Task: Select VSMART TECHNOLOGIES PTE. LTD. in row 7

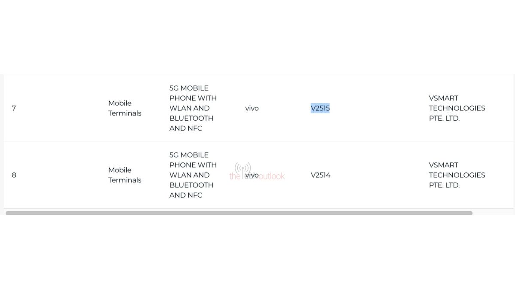Action: pos(457,108)
